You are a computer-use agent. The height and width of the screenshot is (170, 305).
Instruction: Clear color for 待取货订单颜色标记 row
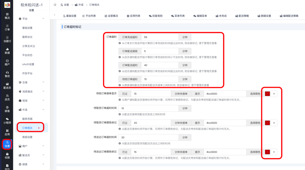(274, 123)
